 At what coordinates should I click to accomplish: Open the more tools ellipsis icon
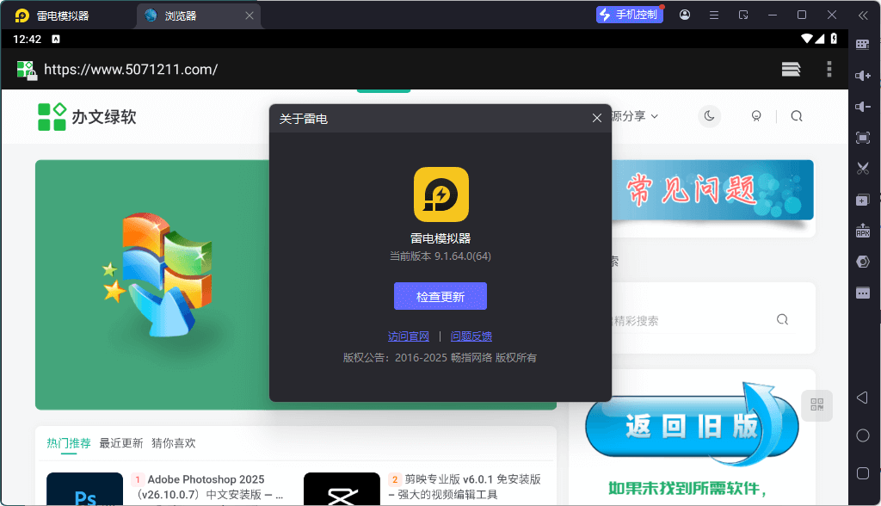(x=862, y=293)
